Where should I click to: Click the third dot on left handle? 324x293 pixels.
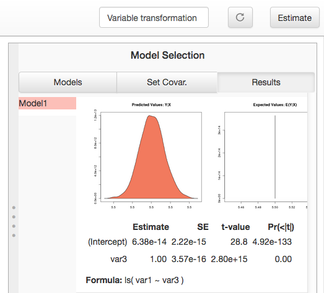coord(14,226)
